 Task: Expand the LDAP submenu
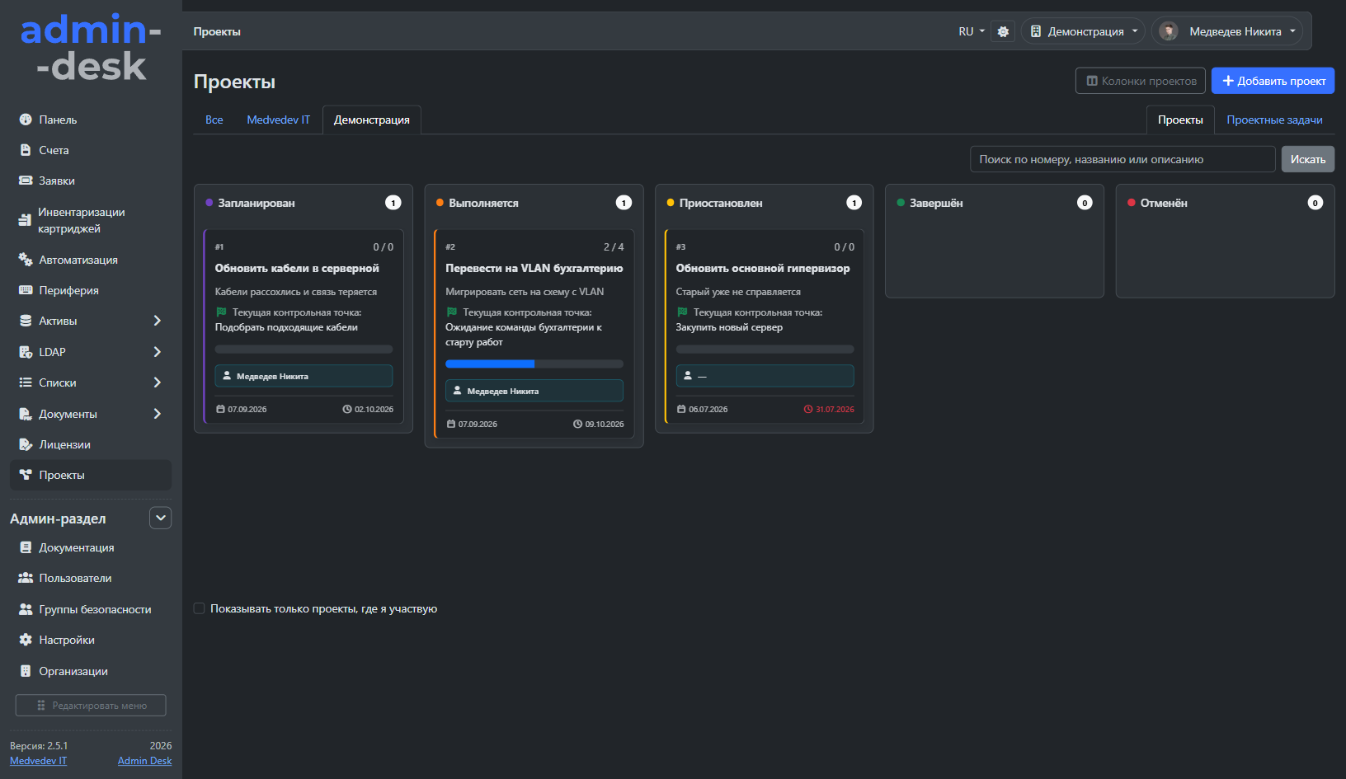(x=158, y=352)
